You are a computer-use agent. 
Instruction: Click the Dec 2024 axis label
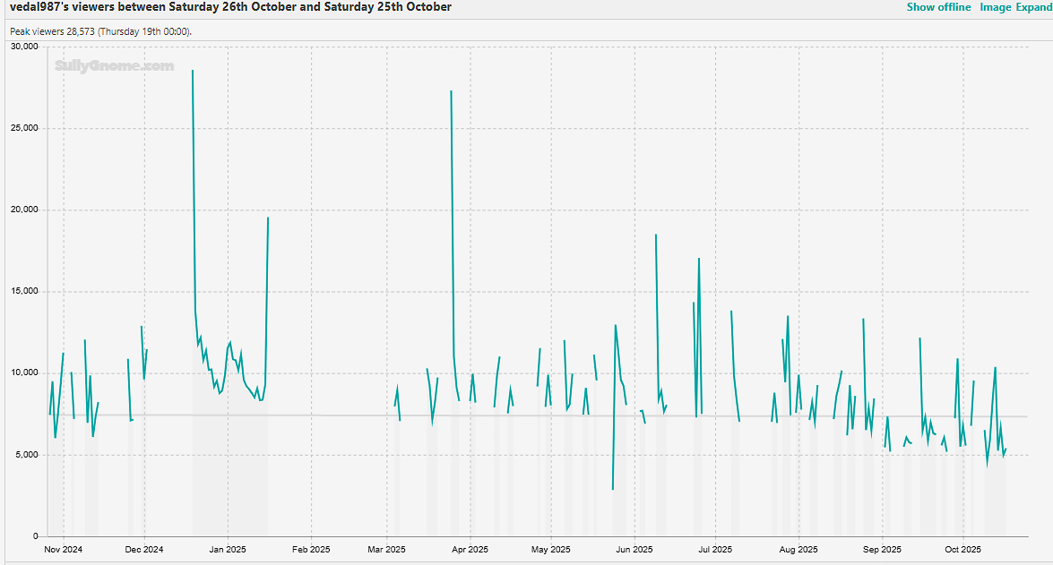pos(143,550)
